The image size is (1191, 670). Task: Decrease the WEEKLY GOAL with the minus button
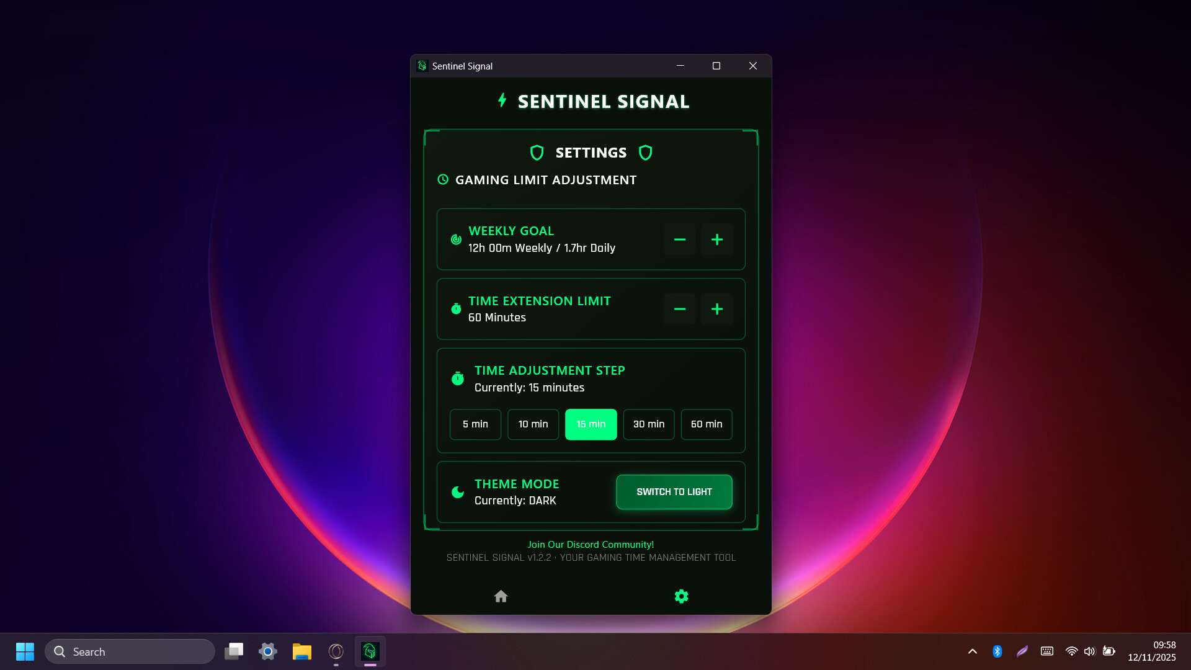[679, 239]
